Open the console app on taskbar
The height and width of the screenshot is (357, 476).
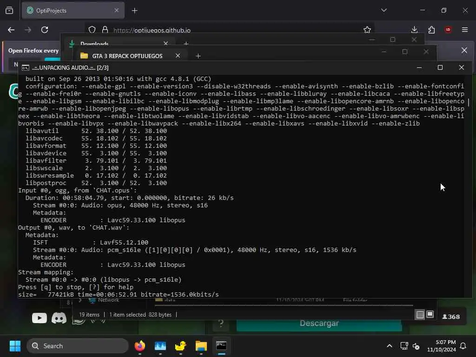[x=221, y=346]
